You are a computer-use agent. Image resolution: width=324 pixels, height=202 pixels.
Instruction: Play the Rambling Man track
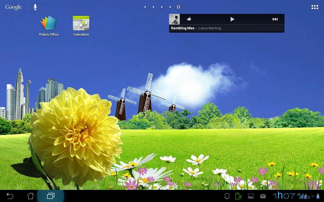[232, 19]
